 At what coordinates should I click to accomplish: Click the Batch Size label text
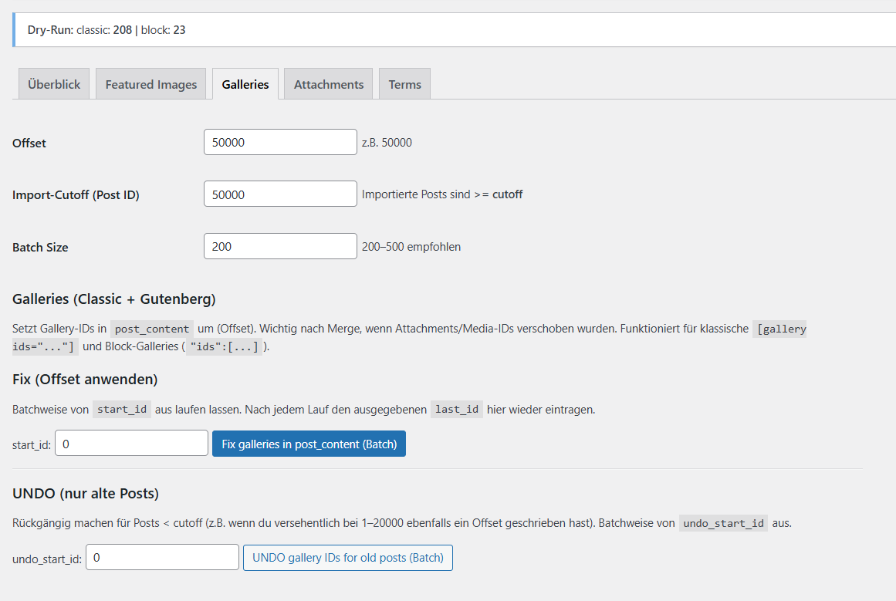(x=40, y=248)
